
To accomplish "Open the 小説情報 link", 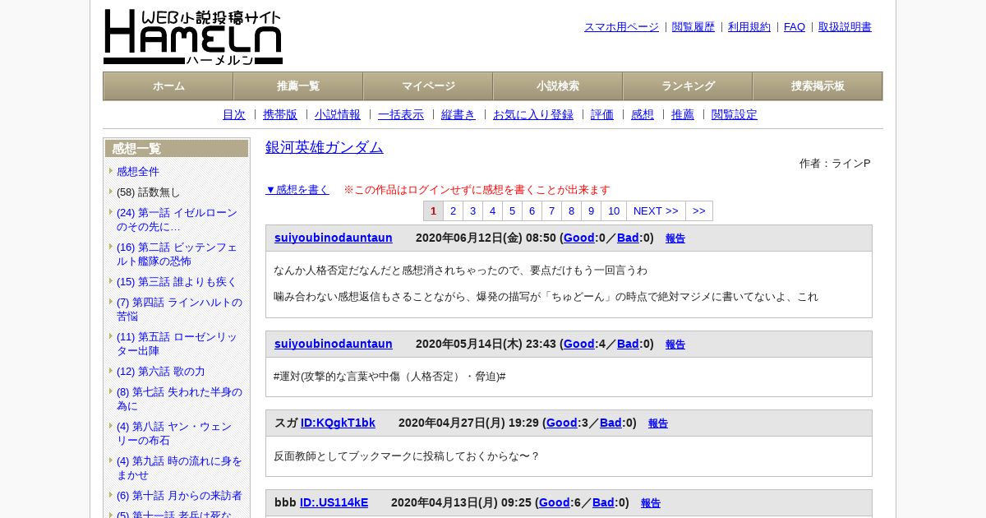I will click(338, 114).
